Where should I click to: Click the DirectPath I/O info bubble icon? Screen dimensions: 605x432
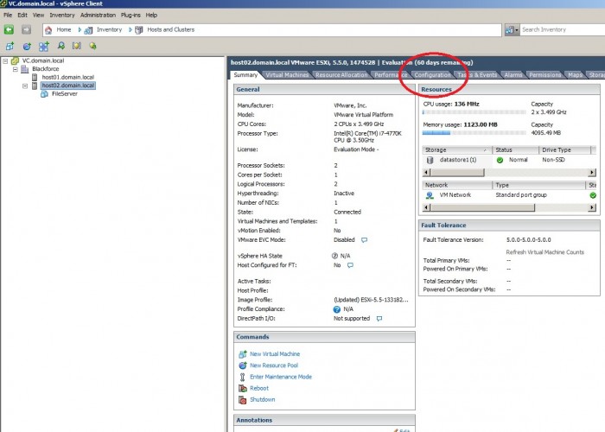379,319
